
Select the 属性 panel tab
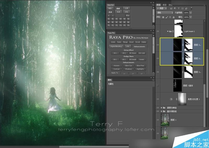coord(109,80)
